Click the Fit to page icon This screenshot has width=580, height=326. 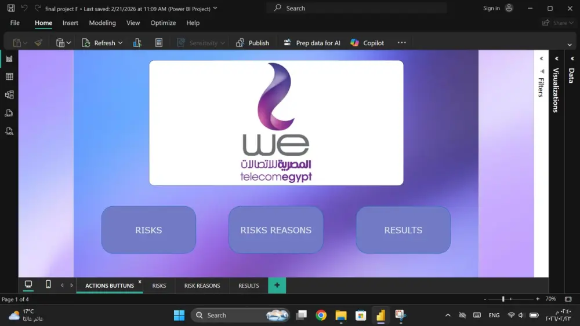[x=568, y=299]
